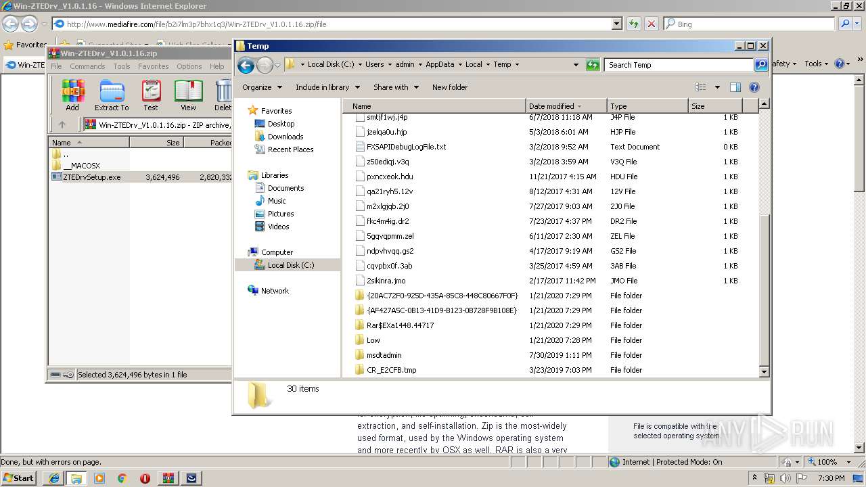
Task: Open the WinRAR Tools menu
Action: point(122,66)
